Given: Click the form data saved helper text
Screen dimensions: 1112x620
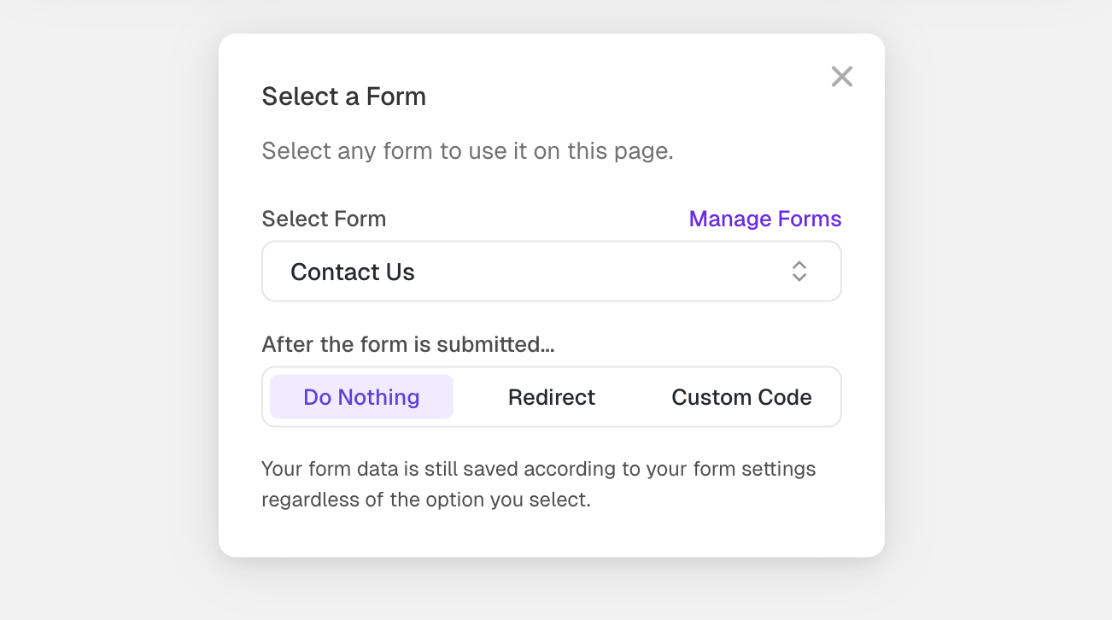Looking at the screenshot, I should click(538, 483).
